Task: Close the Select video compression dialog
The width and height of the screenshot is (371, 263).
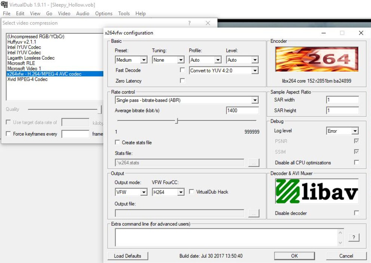Action: 208,23
